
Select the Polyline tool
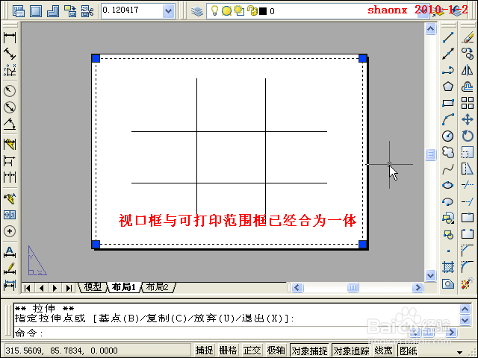pos(448,71)
